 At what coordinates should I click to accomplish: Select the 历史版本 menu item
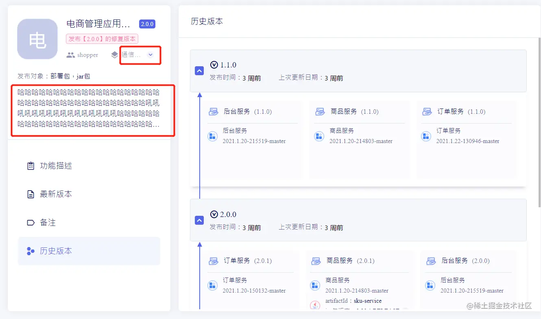[89, 251]
